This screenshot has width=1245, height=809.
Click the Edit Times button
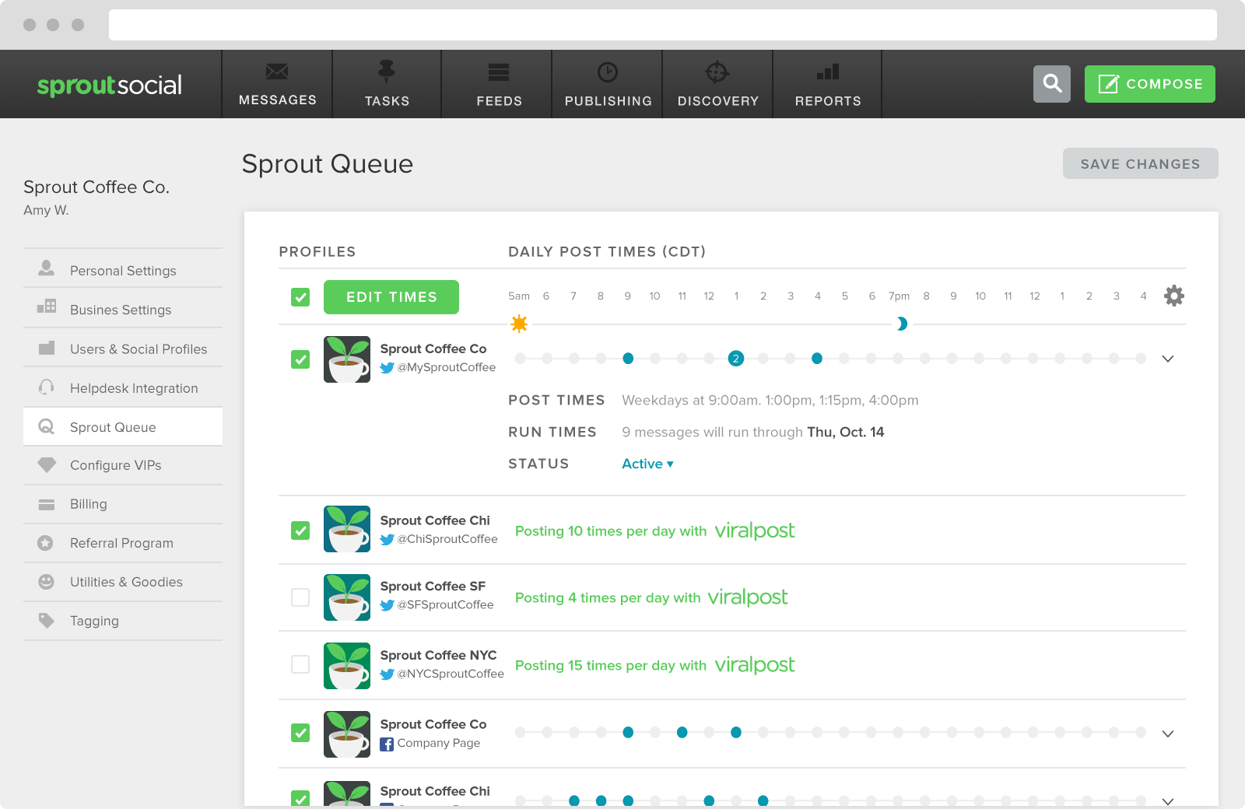[391, 297]
